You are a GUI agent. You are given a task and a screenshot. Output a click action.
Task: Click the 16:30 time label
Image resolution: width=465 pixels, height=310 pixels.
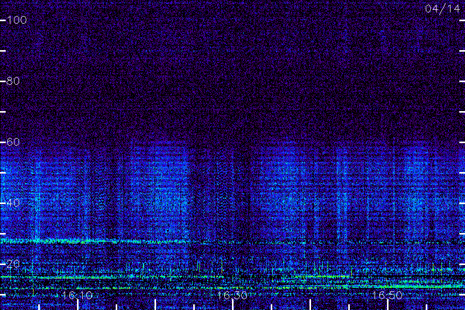point(232,296)
